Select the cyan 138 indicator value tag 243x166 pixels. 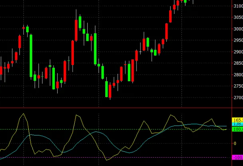pos(237,124)
